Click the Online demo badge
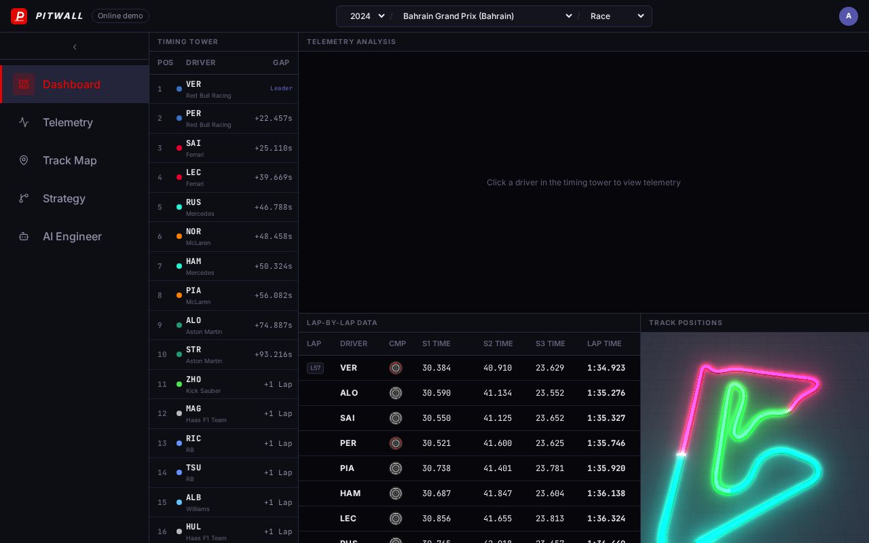 120,16
